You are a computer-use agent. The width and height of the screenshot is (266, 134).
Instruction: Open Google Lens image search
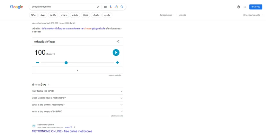pyautogui.click(x=116, y=7)
